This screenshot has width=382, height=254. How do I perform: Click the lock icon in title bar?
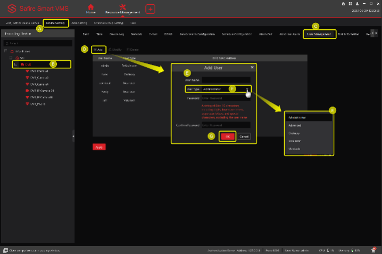click(343, 3)
